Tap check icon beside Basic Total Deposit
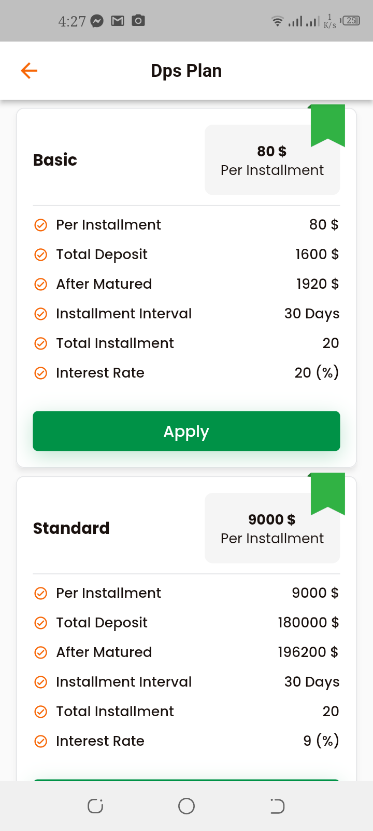Screen dimensions: 373x831 click(40, 254)
